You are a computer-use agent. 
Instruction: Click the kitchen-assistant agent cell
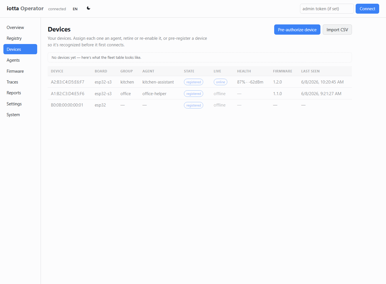[x=158, y=82]
